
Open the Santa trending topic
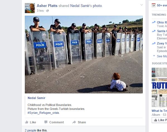[162, 31]
